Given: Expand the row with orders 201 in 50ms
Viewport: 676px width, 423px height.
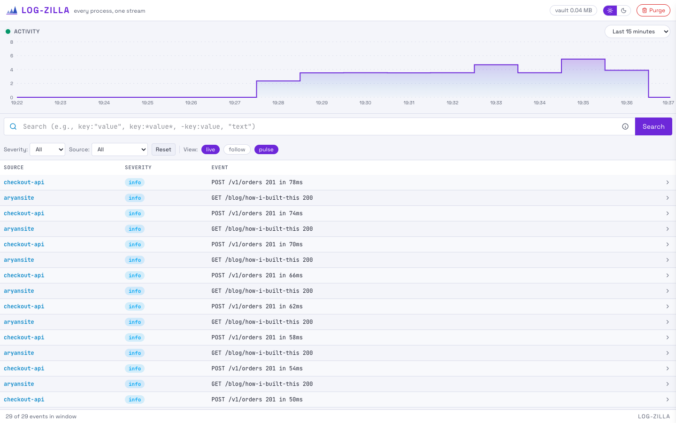Looking at the screenshot, I should coord(667,399).
